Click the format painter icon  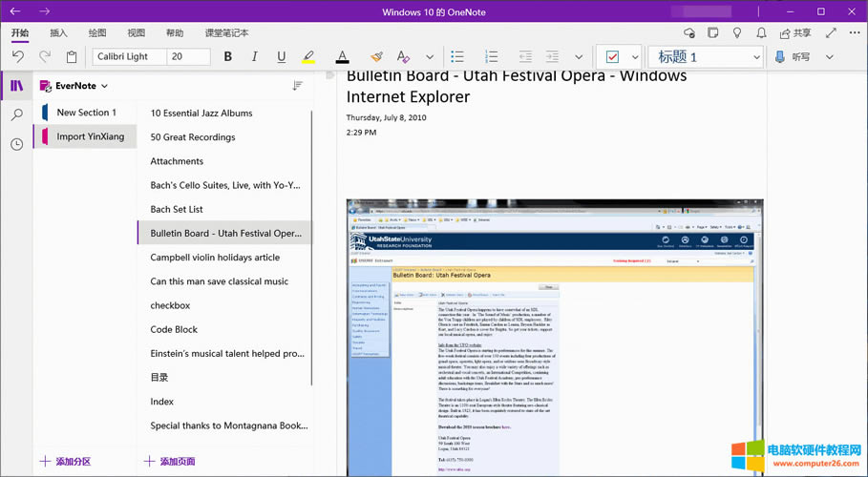tap(376, 57)
